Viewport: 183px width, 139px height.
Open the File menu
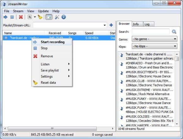click(x=7, y=11)
